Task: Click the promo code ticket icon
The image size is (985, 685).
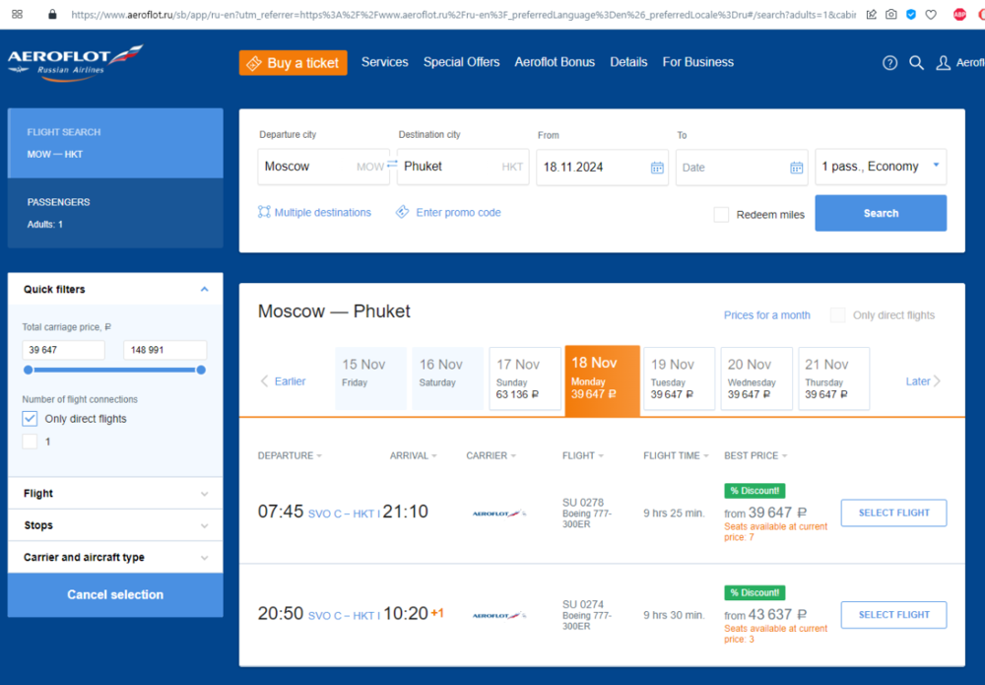Action: point(402,212)
